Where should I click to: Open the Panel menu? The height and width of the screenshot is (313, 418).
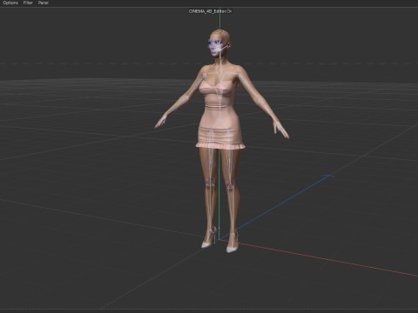[x=43, y=3]
